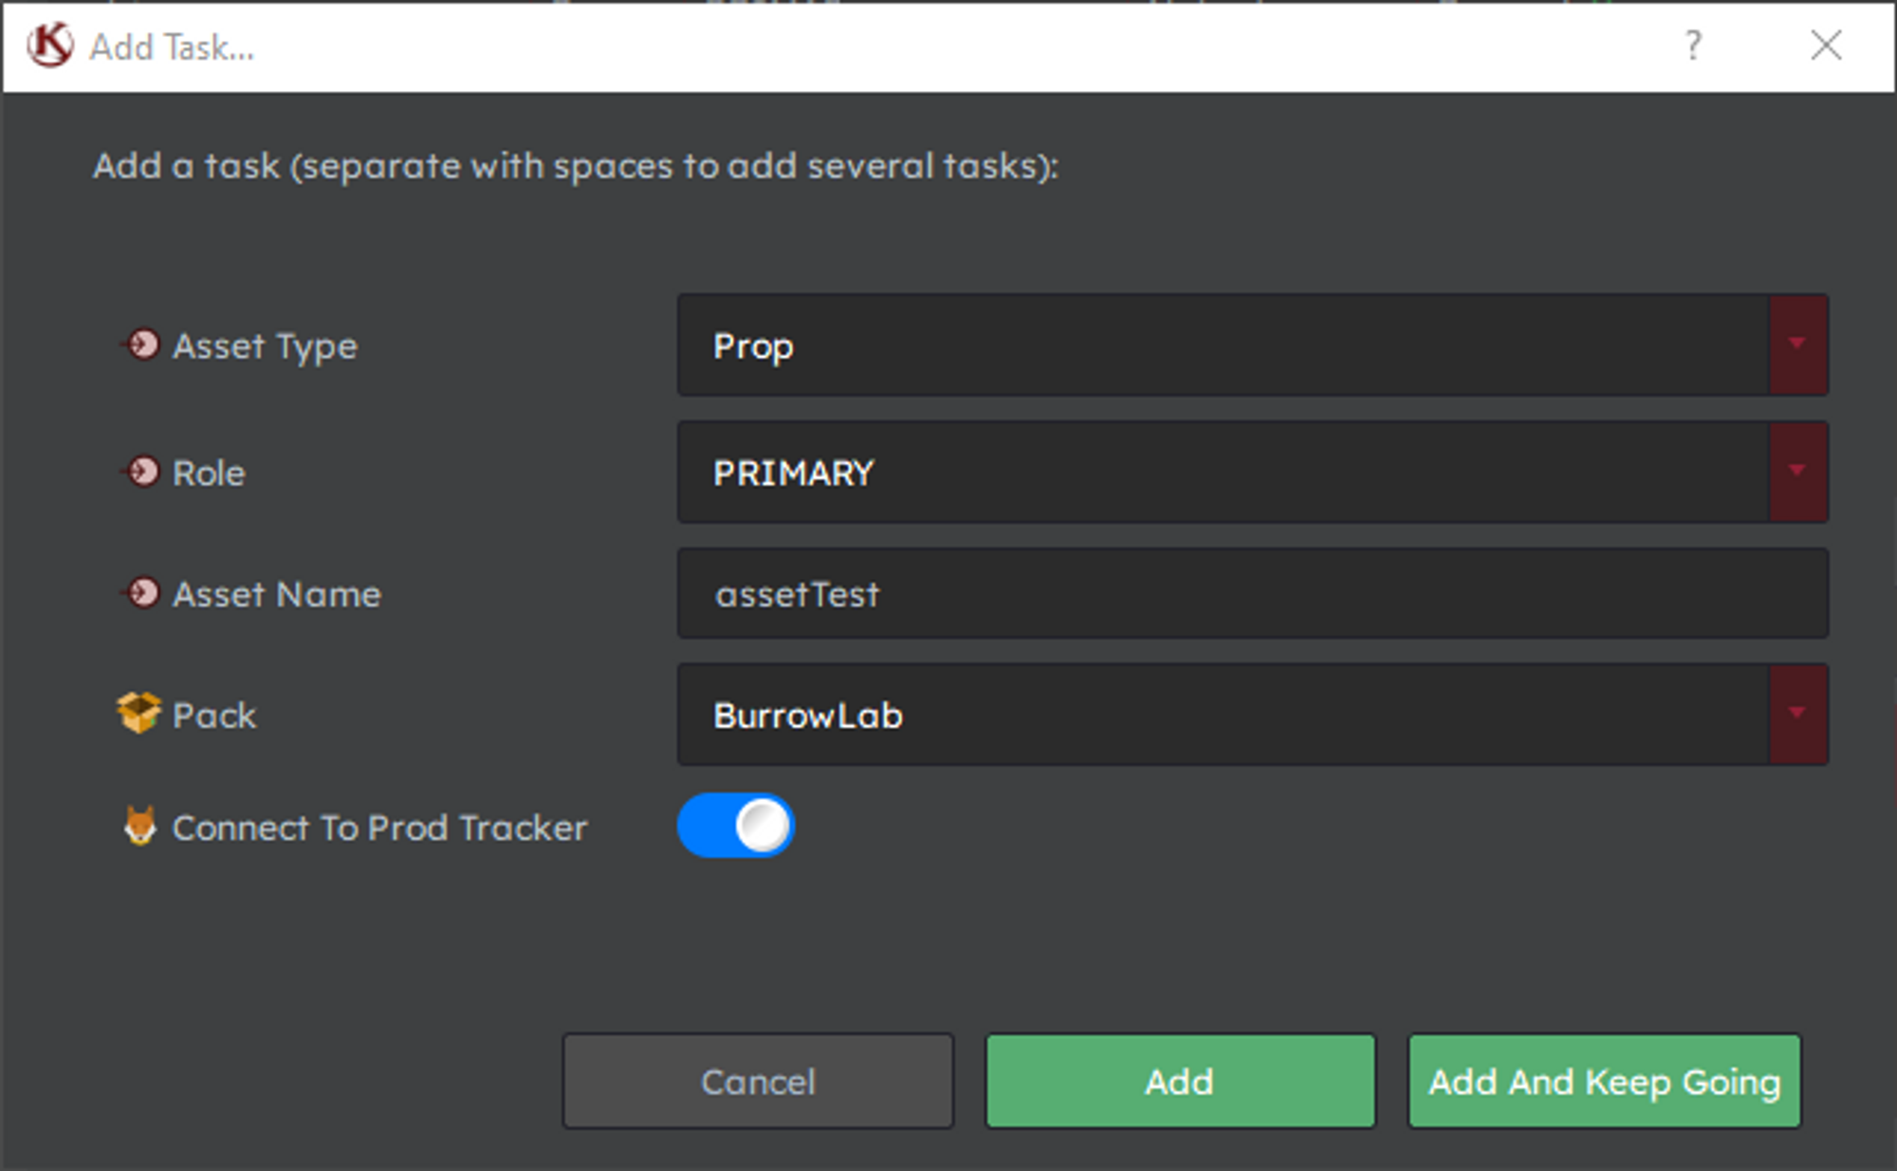The height and width of the screenshot is (1171, 1897).
Task: Click the Pack box icon
Action: [139, 713]
